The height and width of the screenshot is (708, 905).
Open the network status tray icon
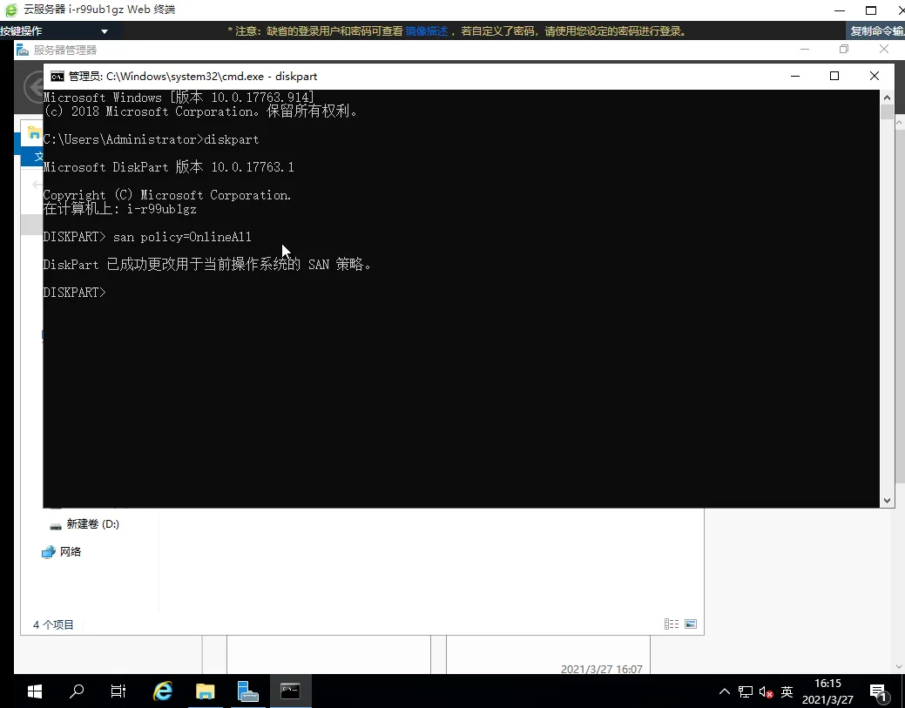click(x=746, y=692)
